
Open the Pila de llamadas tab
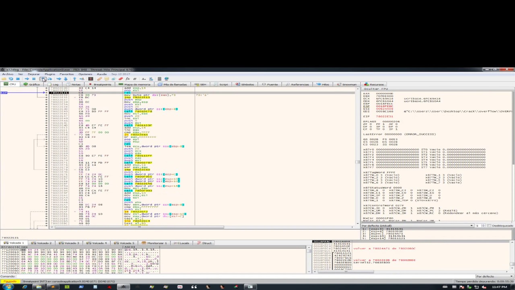[x=173, y=85]
